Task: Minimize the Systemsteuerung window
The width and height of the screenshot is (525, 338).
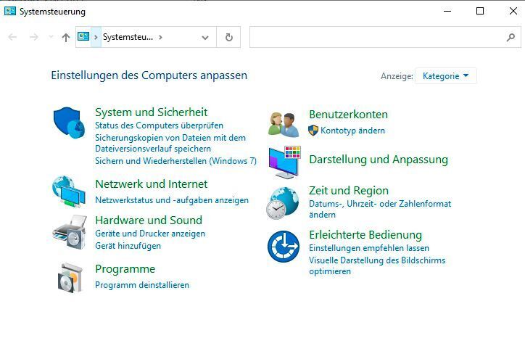Action: click(x=447, y=11)
